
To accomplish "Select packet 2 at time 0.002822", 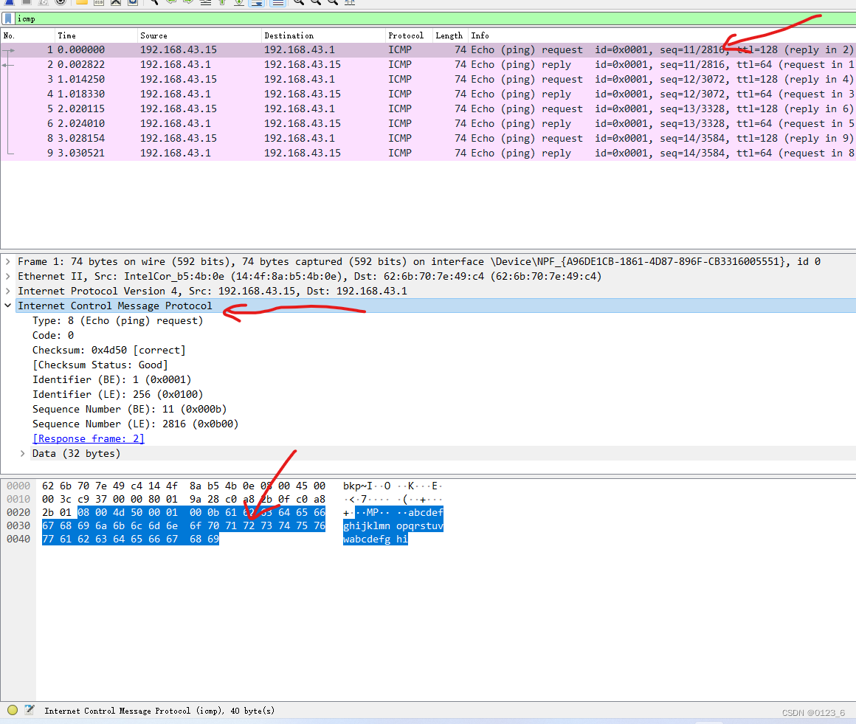I will [x=428, y=64].
